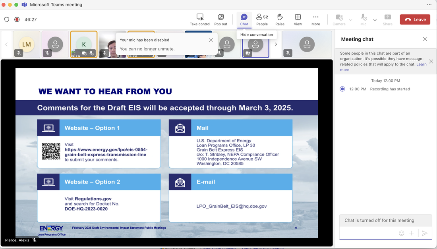Click the Mail envelope icon on slide
The image size is (437, 249).
coord(180,128)
